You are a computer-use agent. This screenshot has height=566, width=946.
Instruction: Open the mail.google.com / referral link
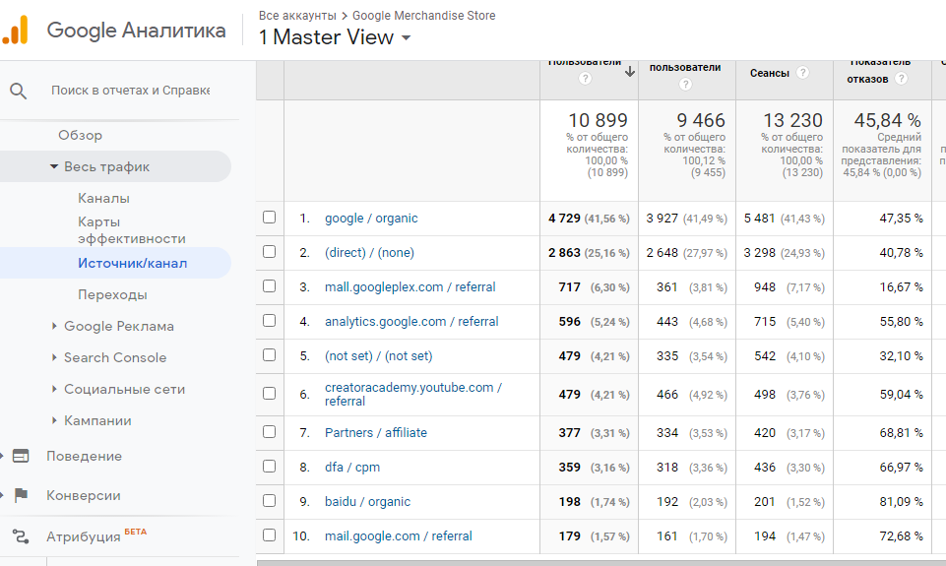[x=399, y=535]
